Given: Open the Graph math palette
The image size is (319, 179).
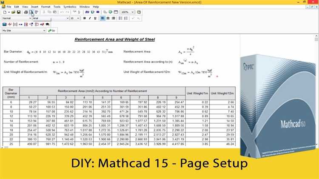Looking at the screenshot, I should coord(10,24).
